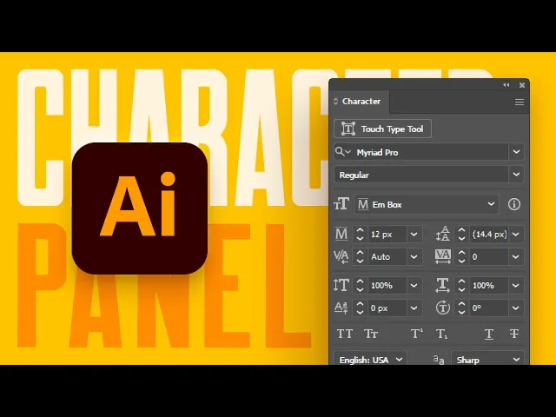
Task: Click the vertical scale 100% field
Action: pos(387,286)
